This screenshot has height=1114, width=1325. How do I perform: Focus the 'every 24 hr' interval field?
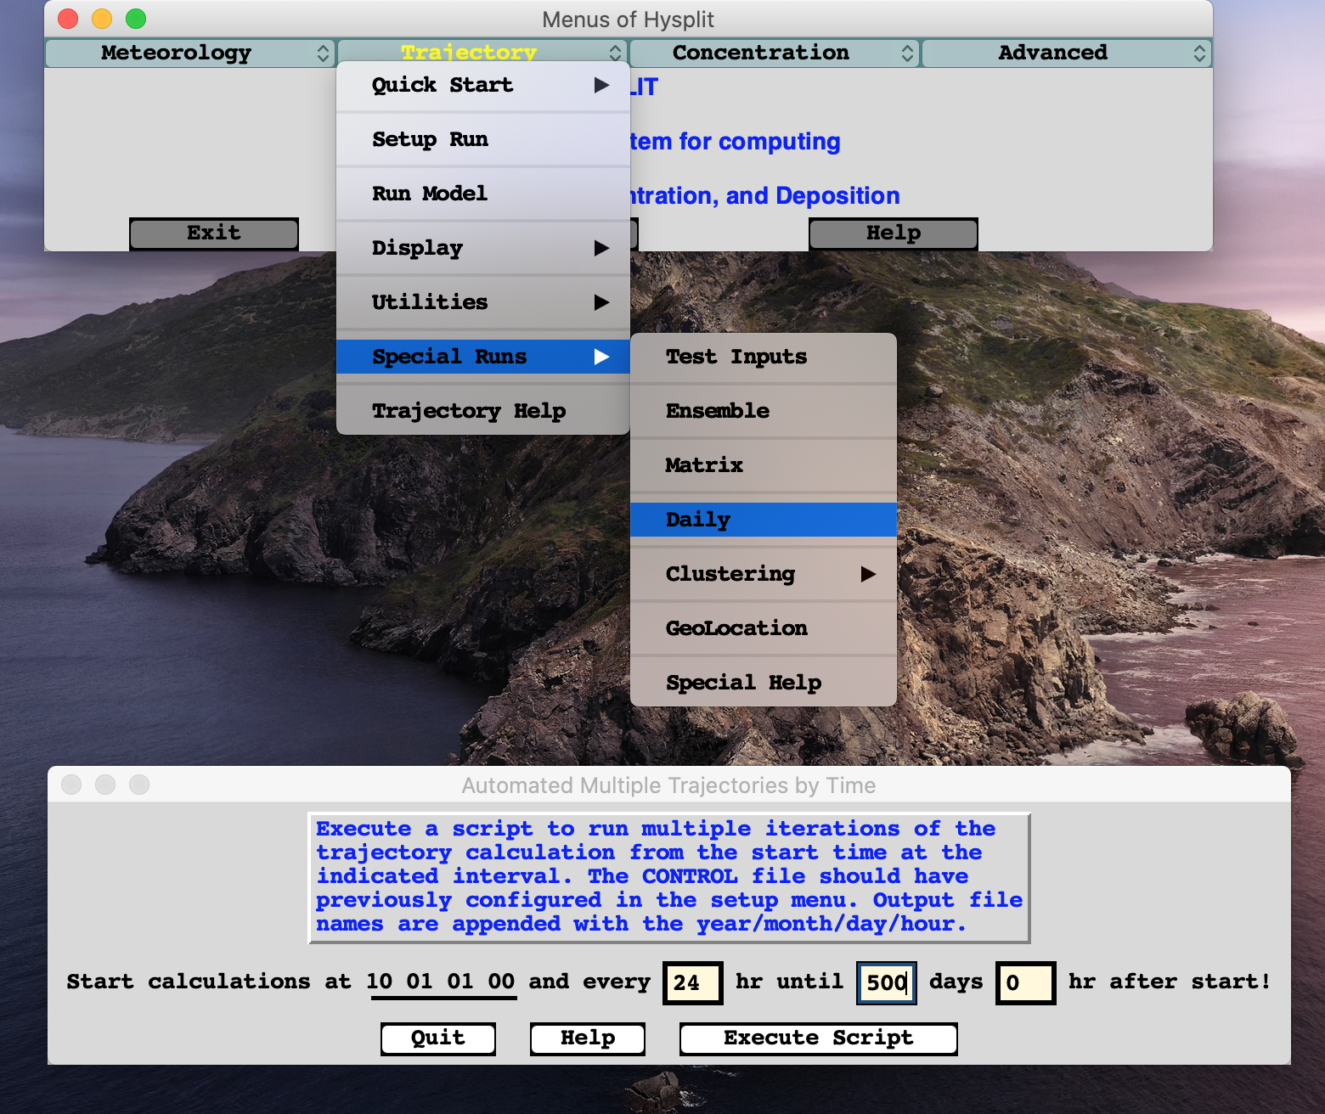tap(692, 983)
